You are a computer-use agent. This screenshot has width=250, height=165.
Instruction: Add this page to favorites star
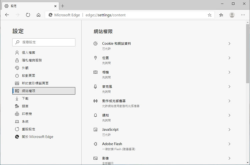click(210, 15)
